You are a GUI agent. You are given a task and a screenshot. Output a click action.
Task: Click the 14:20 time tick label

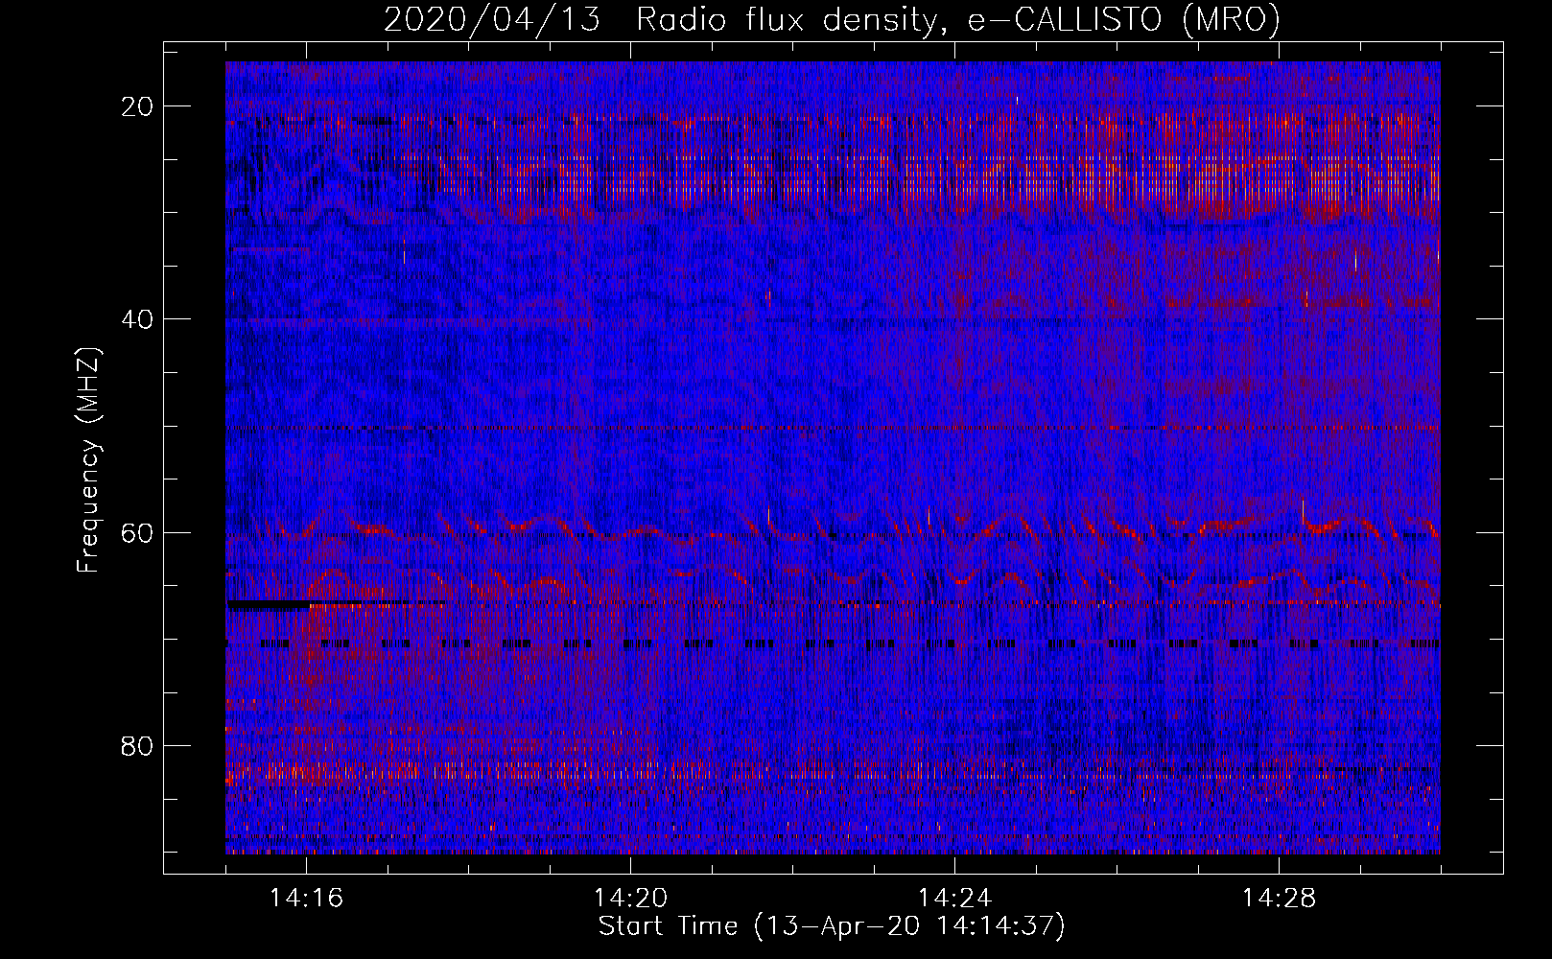click(631, 899)
